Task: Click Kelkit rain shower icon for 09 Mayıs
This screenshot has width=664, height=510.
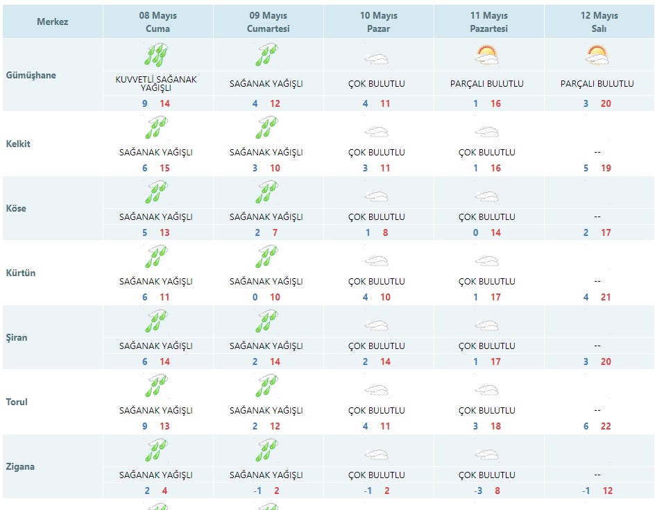Action: coord(267,128)
